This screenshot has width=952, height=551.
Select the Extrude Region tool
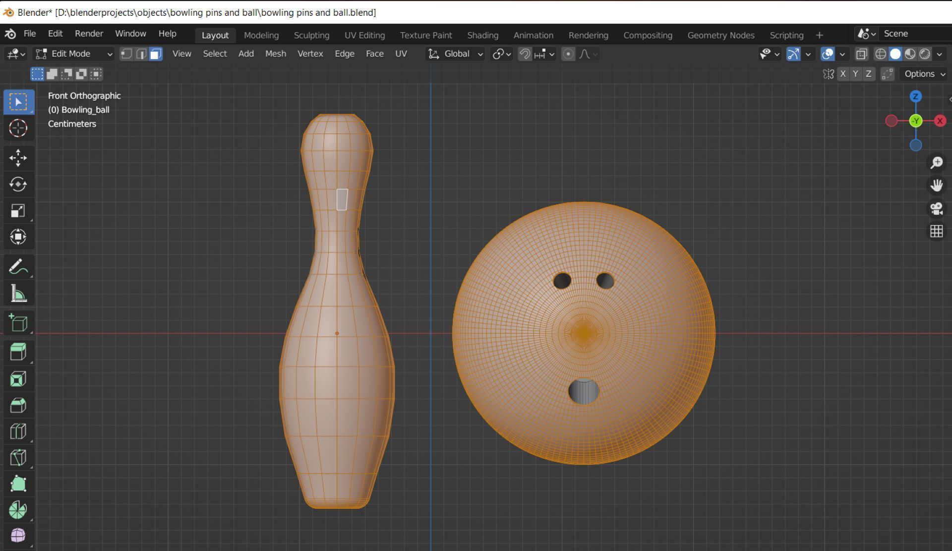(18, 352)
